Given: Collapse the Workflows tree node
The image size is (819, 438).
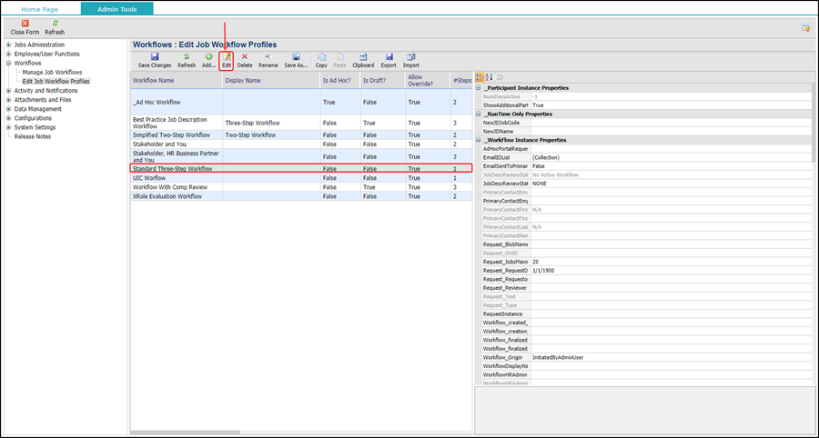Looking at the screenshot, I should point(8,63).
